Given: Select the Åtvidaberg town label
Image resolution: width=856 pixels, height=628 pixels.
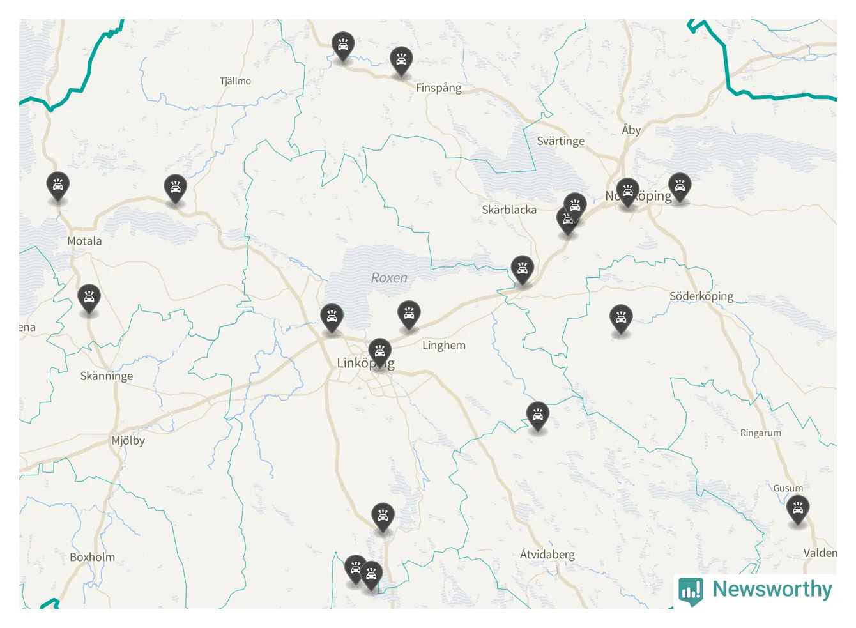Looking at the screenshot, I should pyautogui.click(x=547, y=554).
